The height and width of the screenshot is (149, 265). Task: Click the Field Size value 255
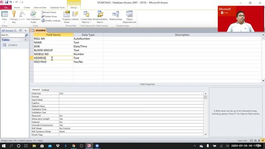pyautogui.click(x=131, y=94)
